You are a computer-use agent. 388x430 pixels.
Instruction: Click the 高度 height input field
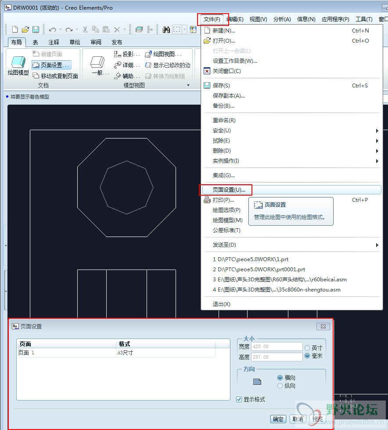pyautogui.click(x=277, y=357)
